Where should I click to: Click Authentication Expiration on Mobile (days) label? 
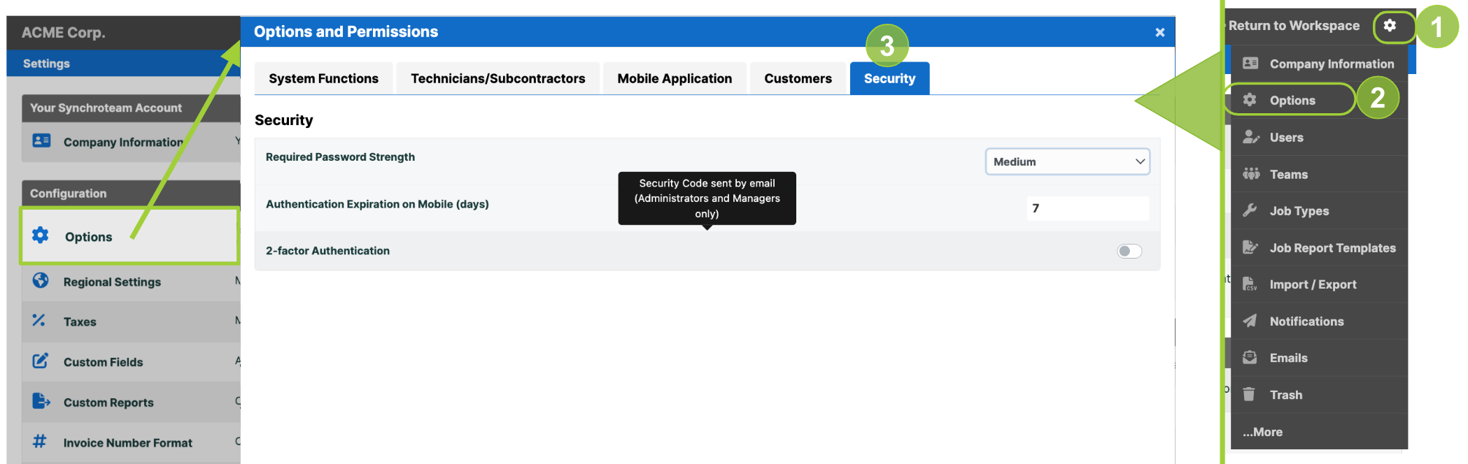pos(377,204)
